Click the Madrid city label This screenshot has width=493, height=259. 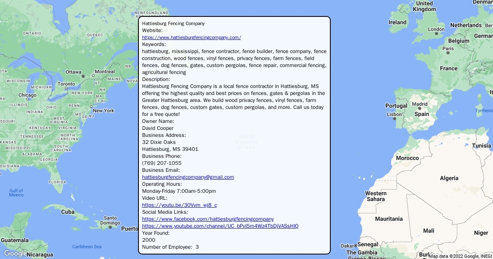420,104
